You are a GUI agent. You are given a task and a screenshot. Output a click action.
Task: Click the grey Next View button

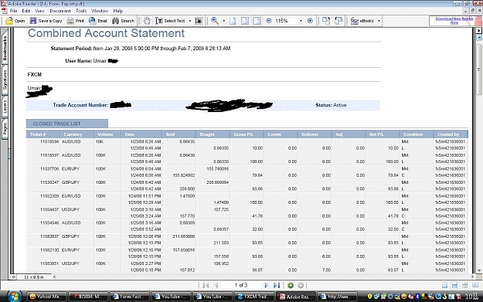point(301,285)
